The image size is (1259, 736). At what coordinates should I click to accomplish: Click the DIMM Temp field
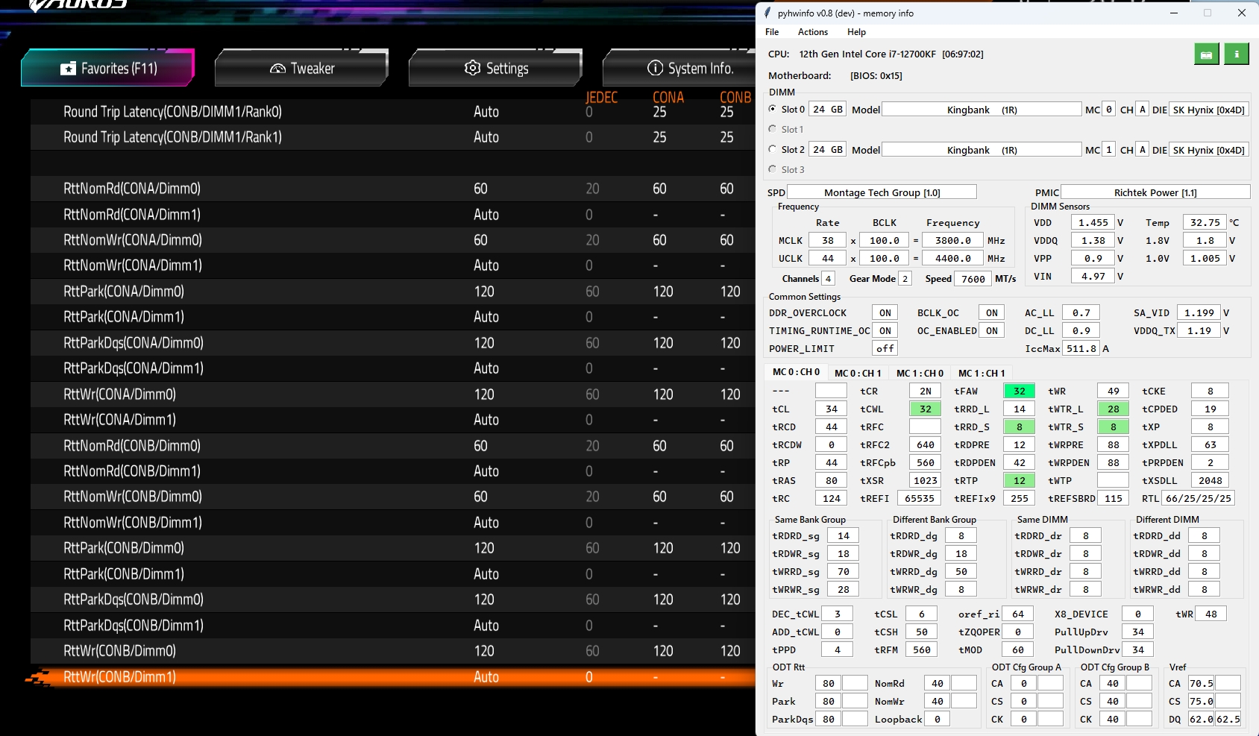coord(1205,222)
